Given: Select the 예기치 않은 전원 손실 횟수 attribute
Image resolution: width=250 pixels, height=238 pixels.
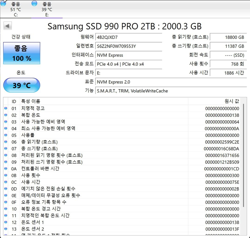Looking at the screenshot, I should [x=48, y=189].
